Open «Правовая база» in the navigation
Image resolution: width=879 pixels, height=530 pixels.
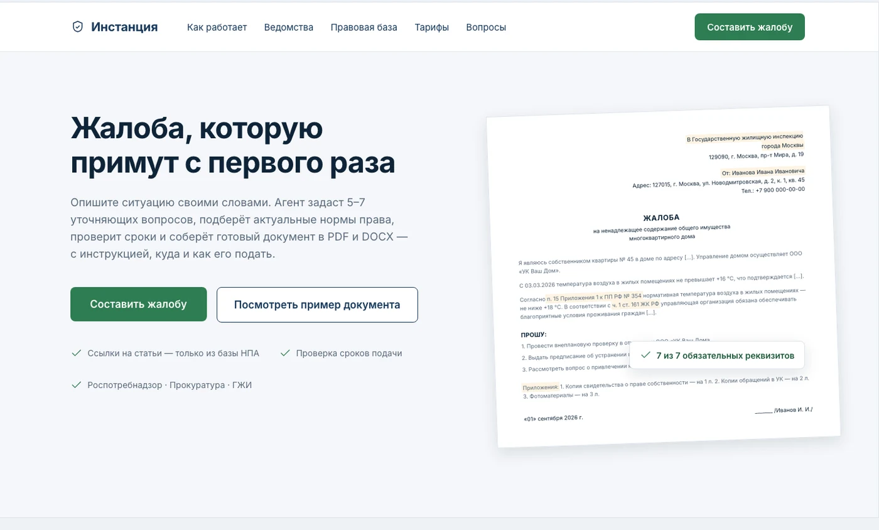tap(364, 27)
